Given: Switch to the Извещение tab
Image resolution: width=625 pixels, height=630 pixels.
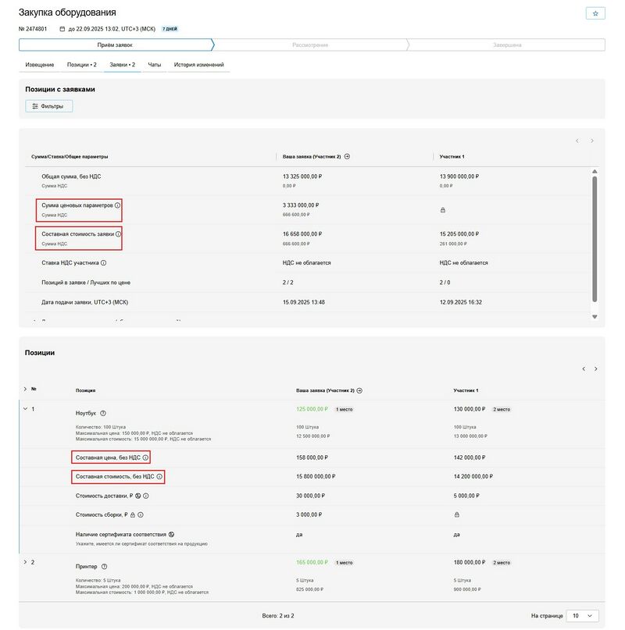Looking at the screenshot, I should [x=40, y=64].
